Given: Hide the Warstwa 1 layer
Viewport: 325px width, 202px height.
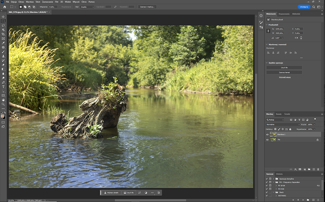Looking at the screenshot, I should [x=267, y=134].
